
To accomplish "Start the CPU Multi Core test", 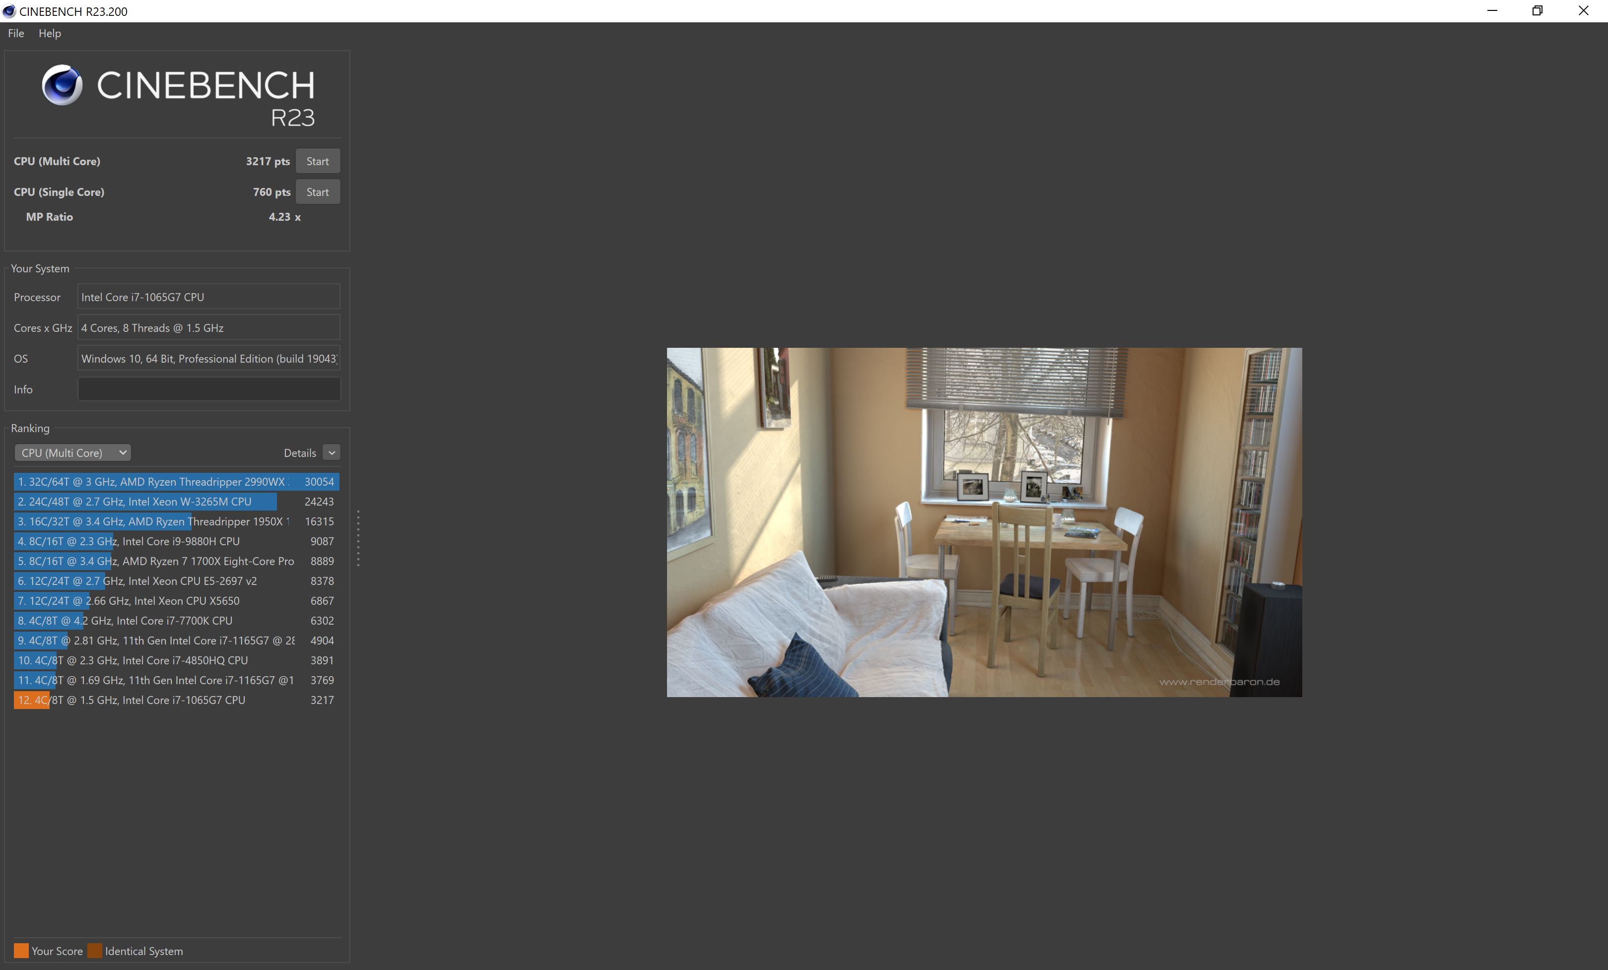I will 318,161.
